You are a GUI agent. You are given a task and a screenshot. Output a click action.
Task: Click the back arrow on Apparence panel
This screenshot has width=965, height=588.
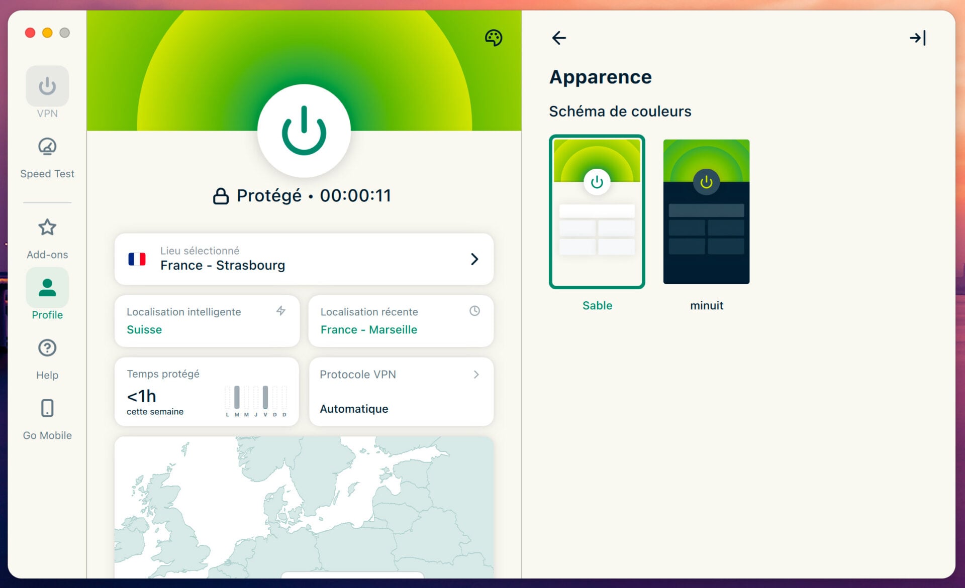point(558,37)
